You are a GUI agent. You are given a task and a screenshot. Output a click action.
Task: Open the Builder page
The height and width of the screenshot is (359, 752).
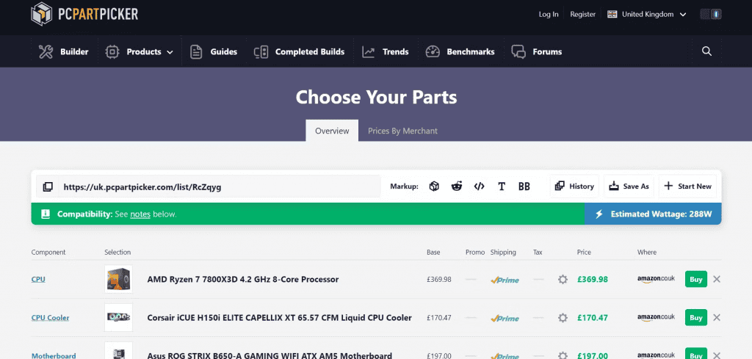point(63,52)
